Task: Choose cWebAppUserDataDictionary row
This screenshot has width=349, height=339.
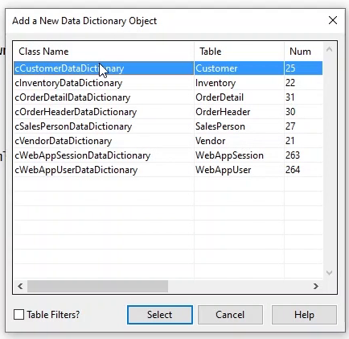Action: 168,170
